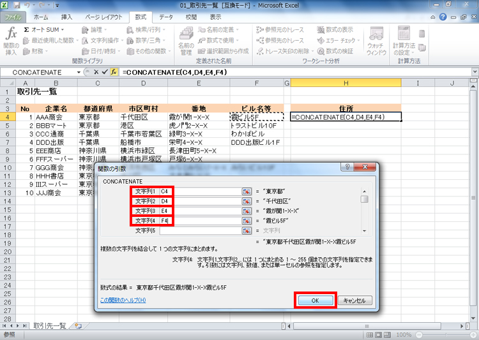479x340 pixels.
Task: Click 参照先のトレース button
Action: pos(280,40)
